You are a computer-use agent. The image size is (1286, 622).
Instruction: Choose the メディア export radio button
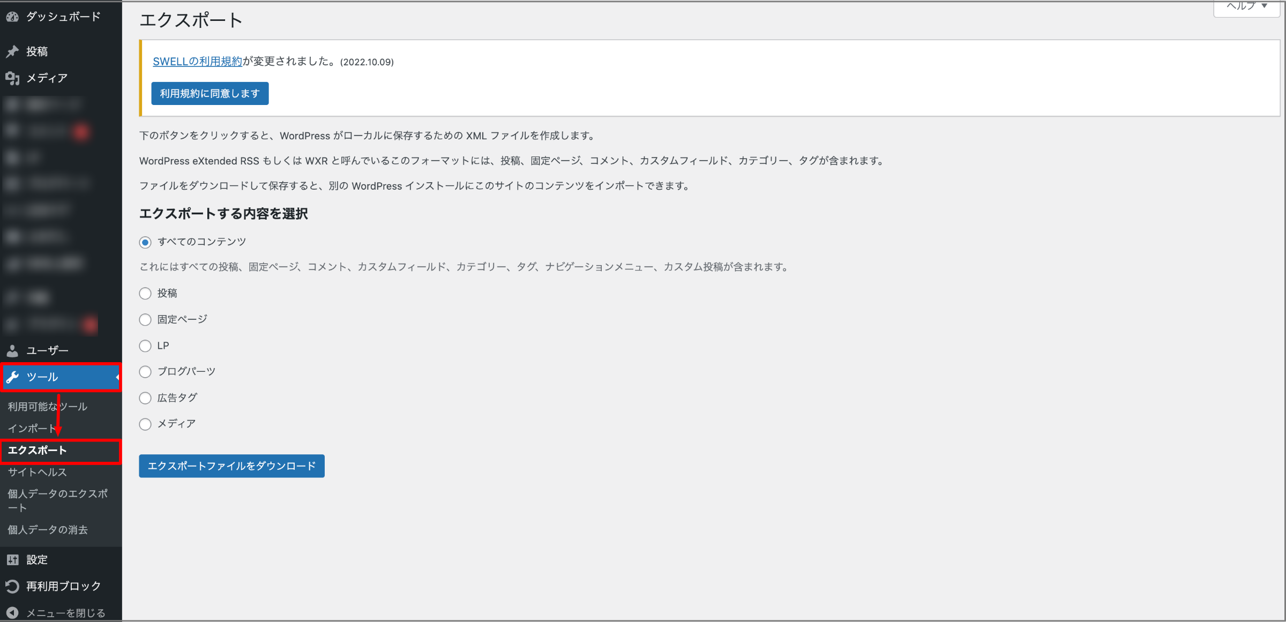coord(145,424)
